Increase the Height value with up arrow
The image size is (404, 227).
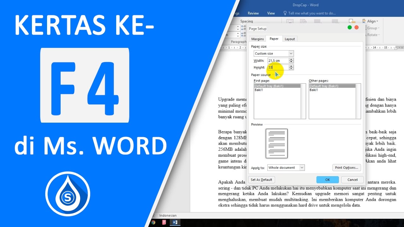coord(291,66)
